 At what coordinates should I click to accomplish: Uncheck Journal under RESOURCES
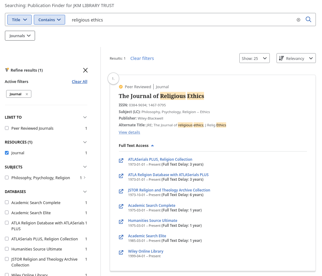click(7, 153)
